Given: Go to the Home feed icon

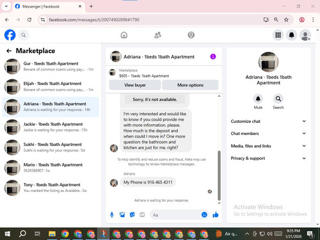Looking at the screenshot, I should click(x=124, y=35).
